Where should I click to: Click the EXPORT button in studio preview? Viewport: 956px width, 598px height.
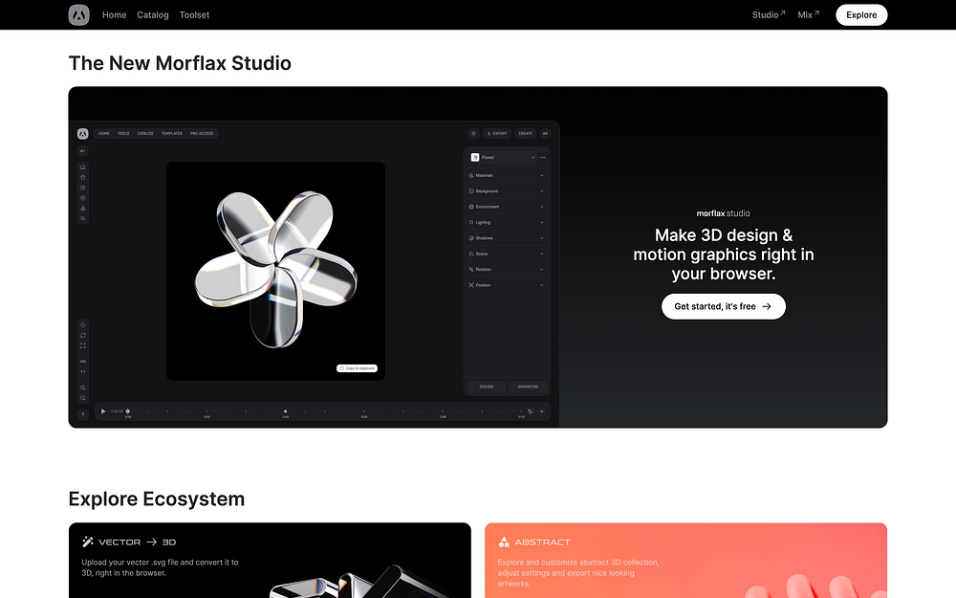tap(497, 133)
